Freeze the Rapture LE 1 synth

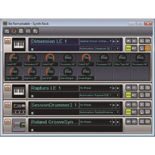(x=142, y=88)
